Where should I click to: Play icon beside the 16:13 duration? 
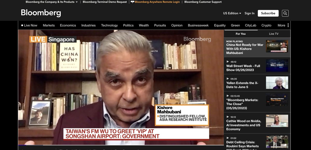(228, 117)
